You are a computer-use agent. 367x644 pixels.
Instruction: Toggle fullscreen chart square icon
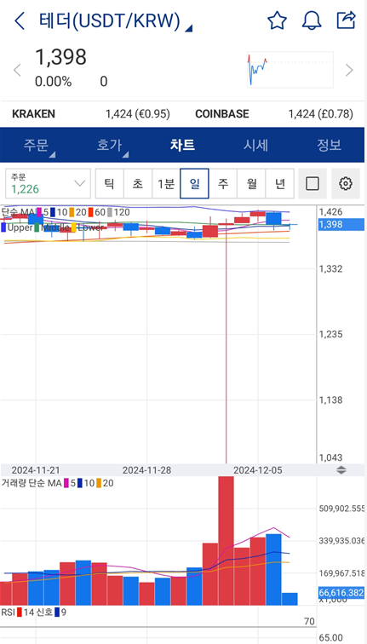click(x=313, y=184)
